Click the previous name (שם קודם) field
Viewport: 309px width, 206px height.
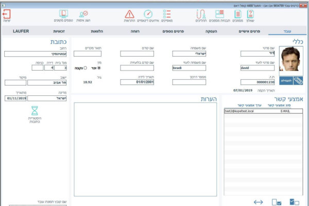(x=137, y=54)
